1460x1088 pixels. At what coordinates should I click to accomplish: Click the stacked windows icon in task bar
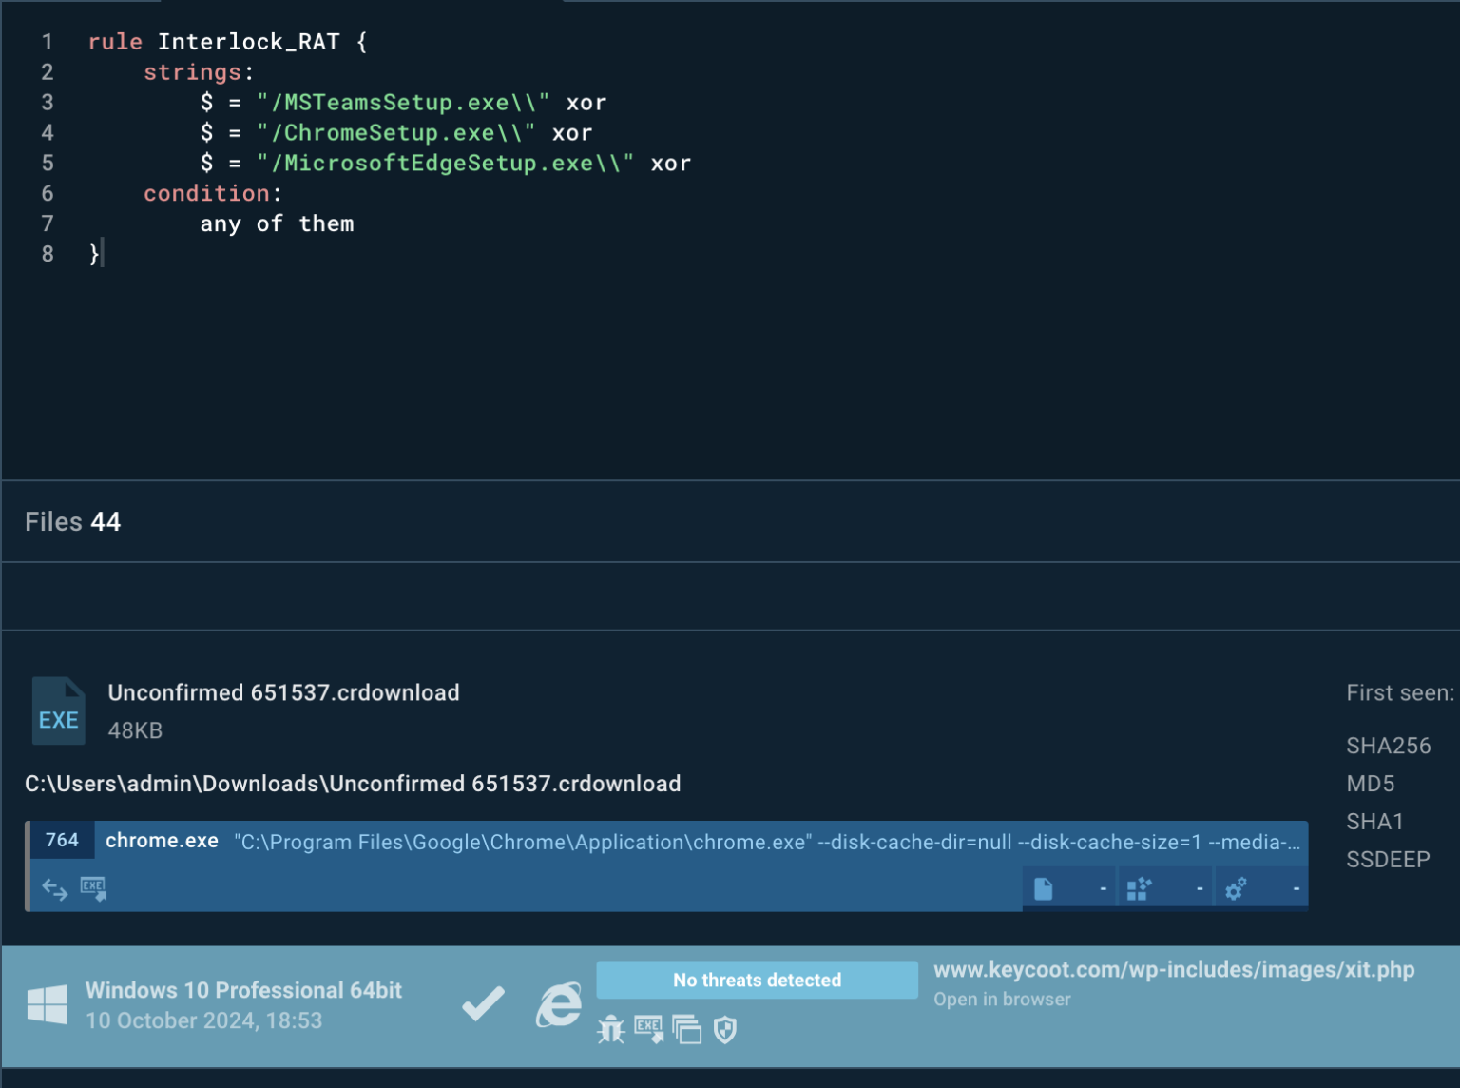coord(686,1029)
